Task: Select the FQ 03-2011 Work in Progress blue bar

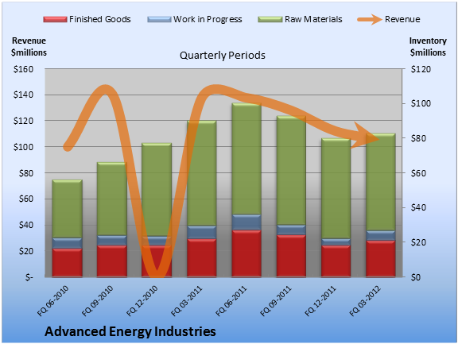Action: 201,233
